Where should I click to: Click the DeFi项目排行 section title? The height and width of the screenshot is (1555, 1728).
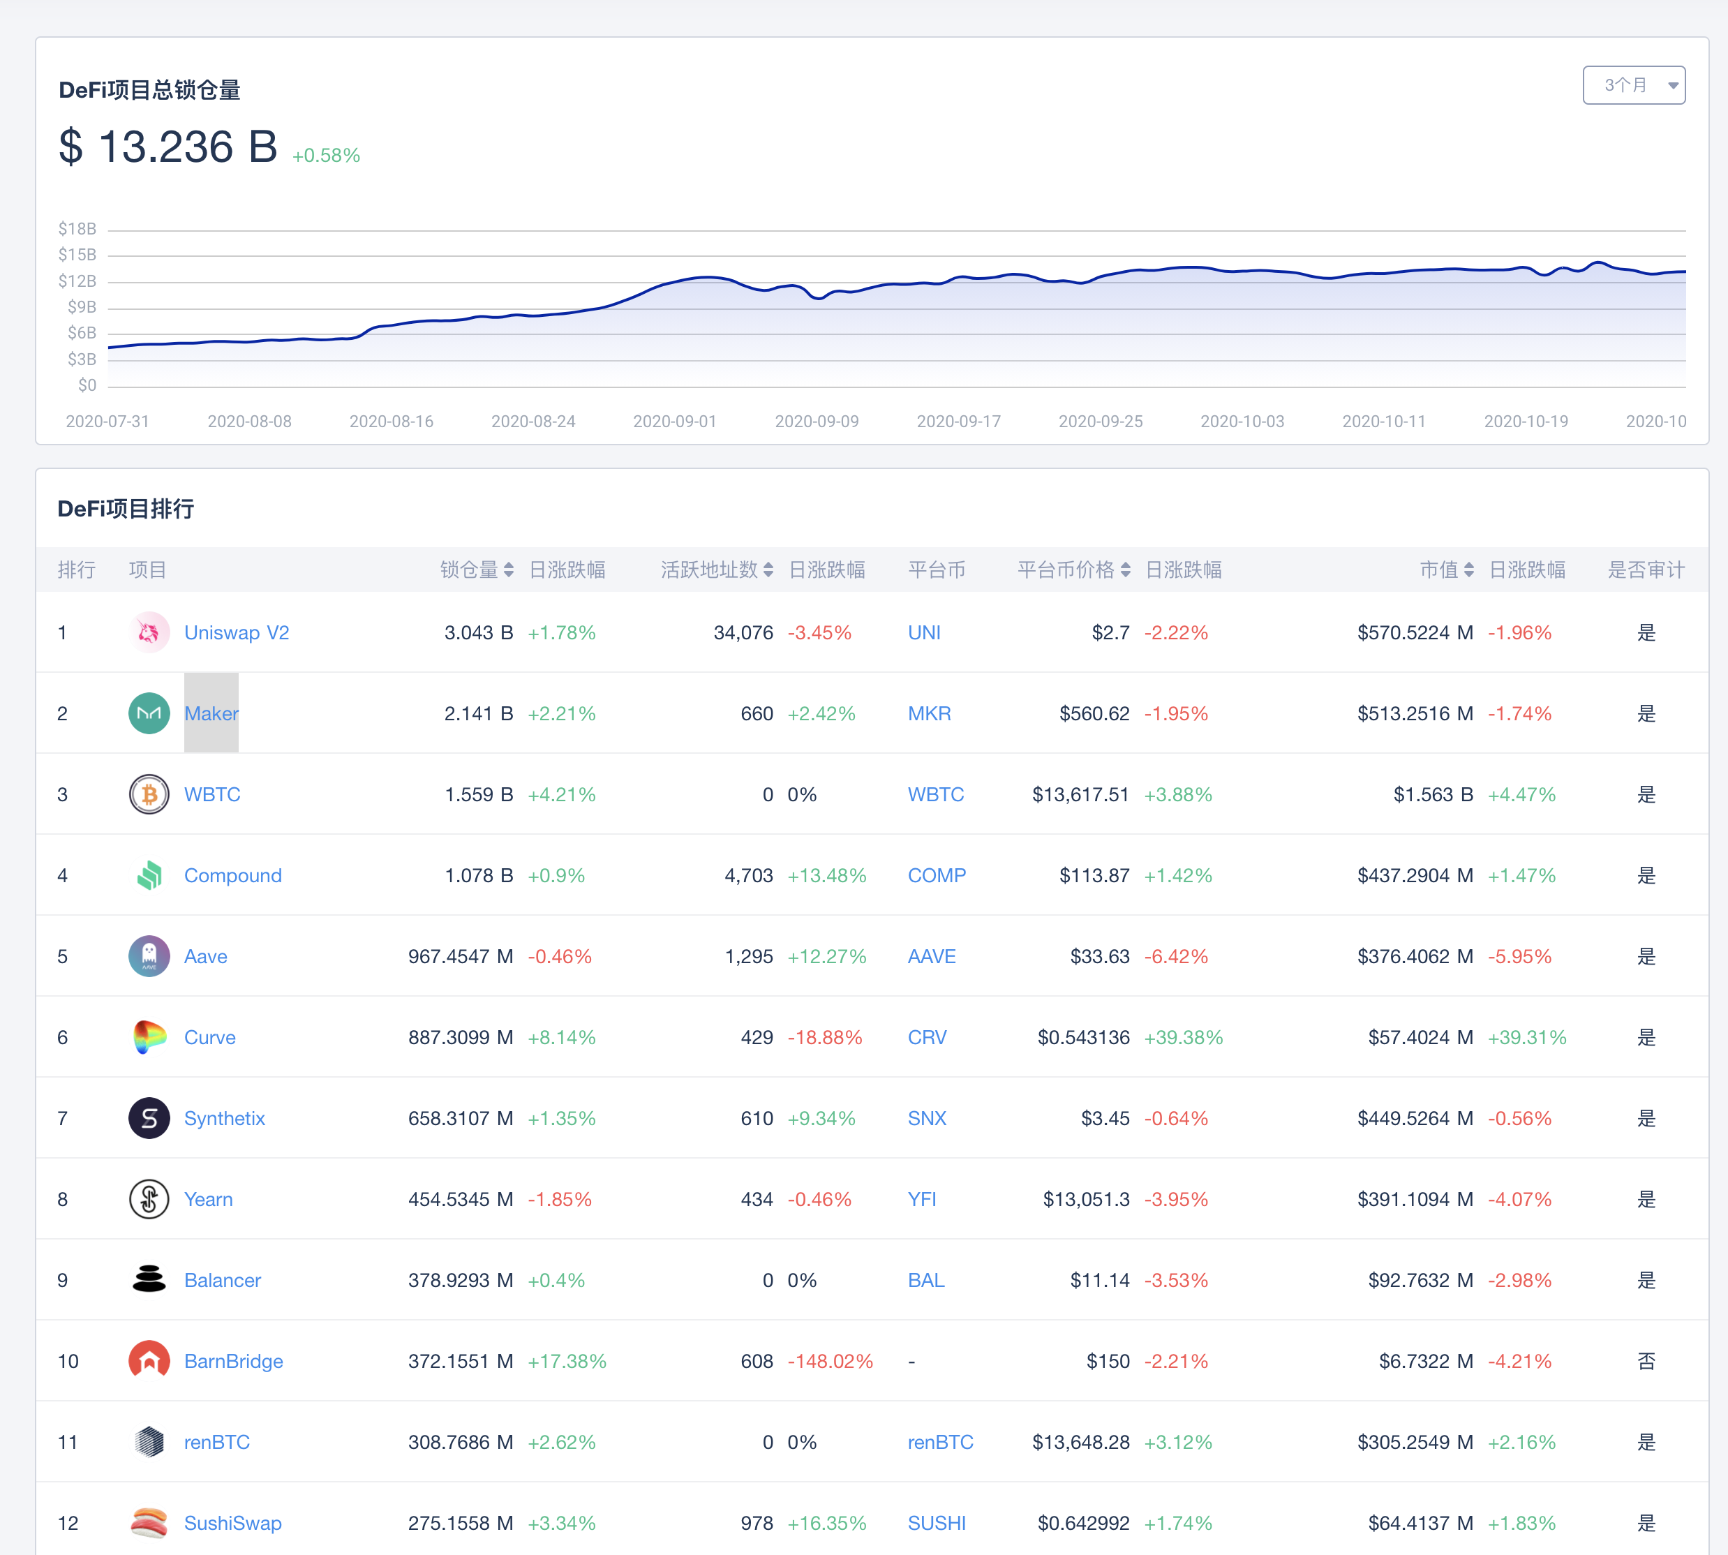tap(126, 509)
